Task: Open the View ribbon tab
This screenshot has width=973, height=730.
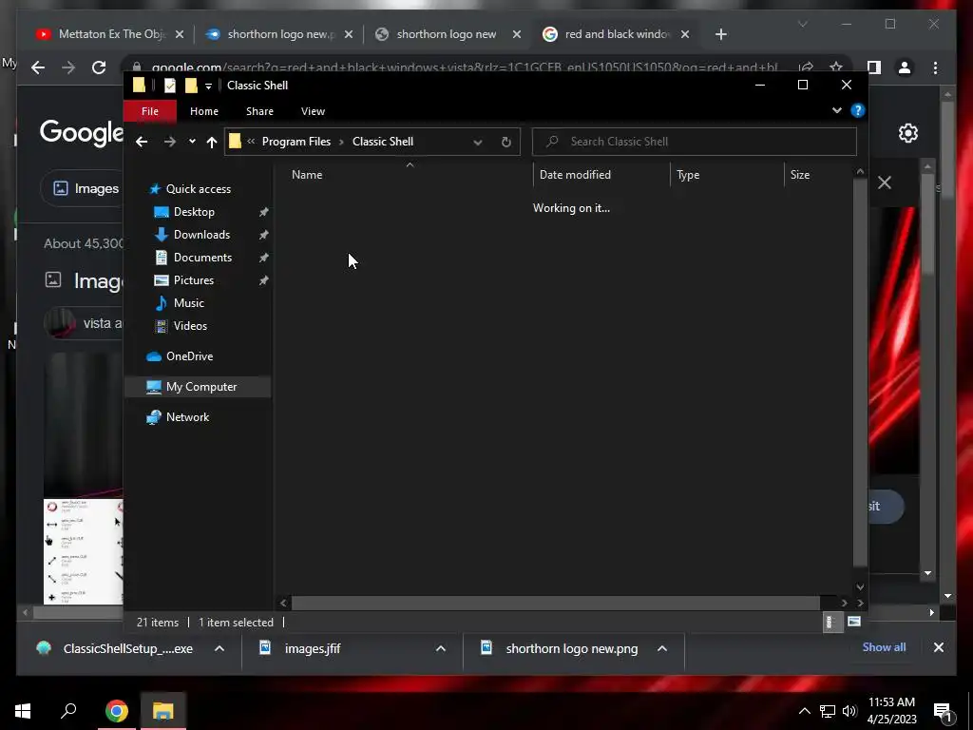Action: pos(313,111)
